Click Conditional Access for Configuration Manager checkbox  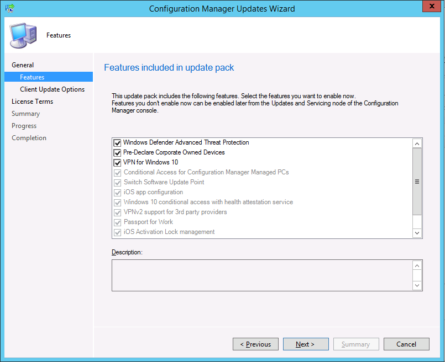[x=117, y=173]
